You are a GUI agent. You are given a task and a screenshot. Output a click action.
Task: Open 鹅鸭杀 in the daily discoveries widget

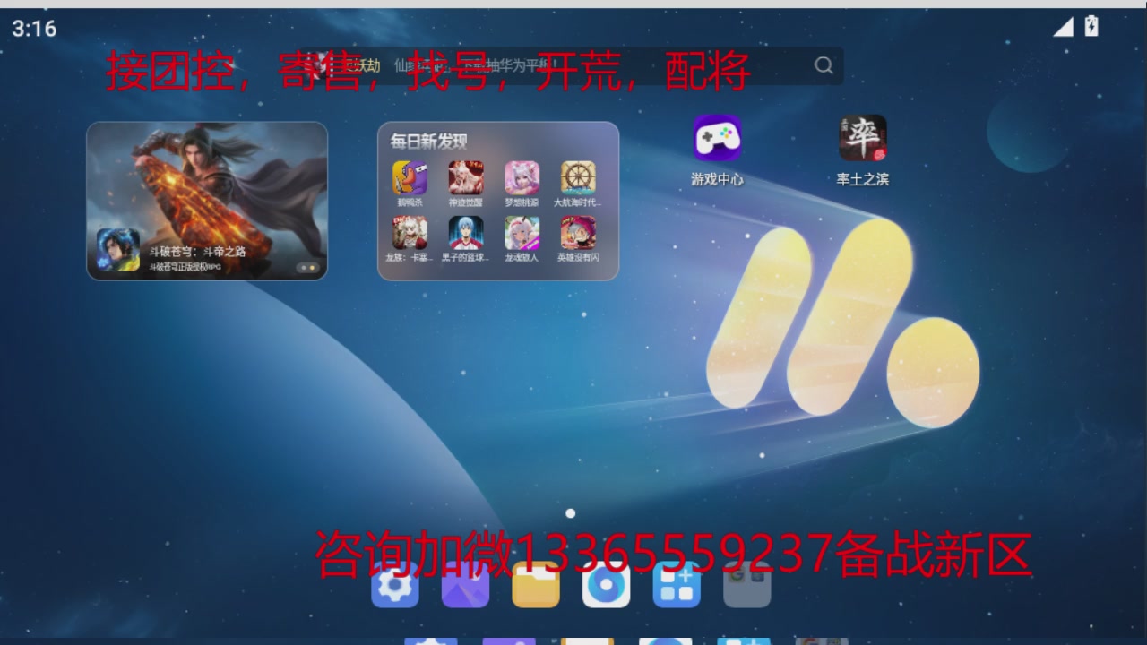(x=410, y=178)
